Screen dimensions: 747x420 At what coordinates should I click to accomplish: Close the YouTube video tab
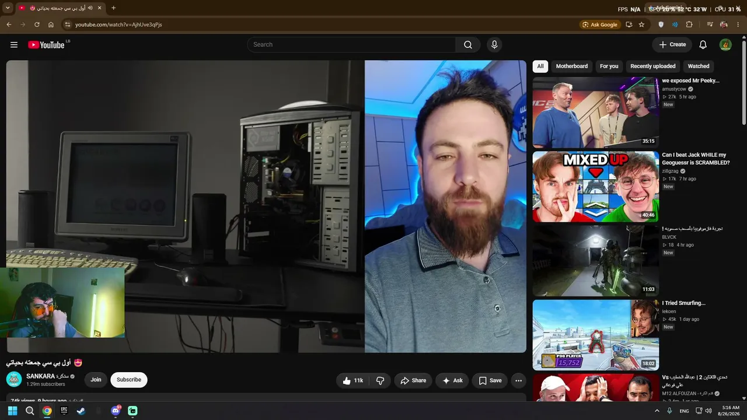tap(100, 8)
